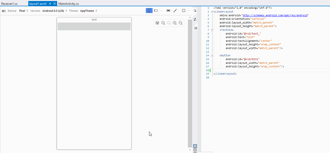Click the designer scrollbar down arrow

[x=190, y=149]
